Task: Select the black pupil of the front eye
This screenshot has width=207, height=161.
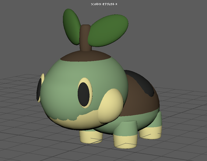Action: click(x=84, y=95)
